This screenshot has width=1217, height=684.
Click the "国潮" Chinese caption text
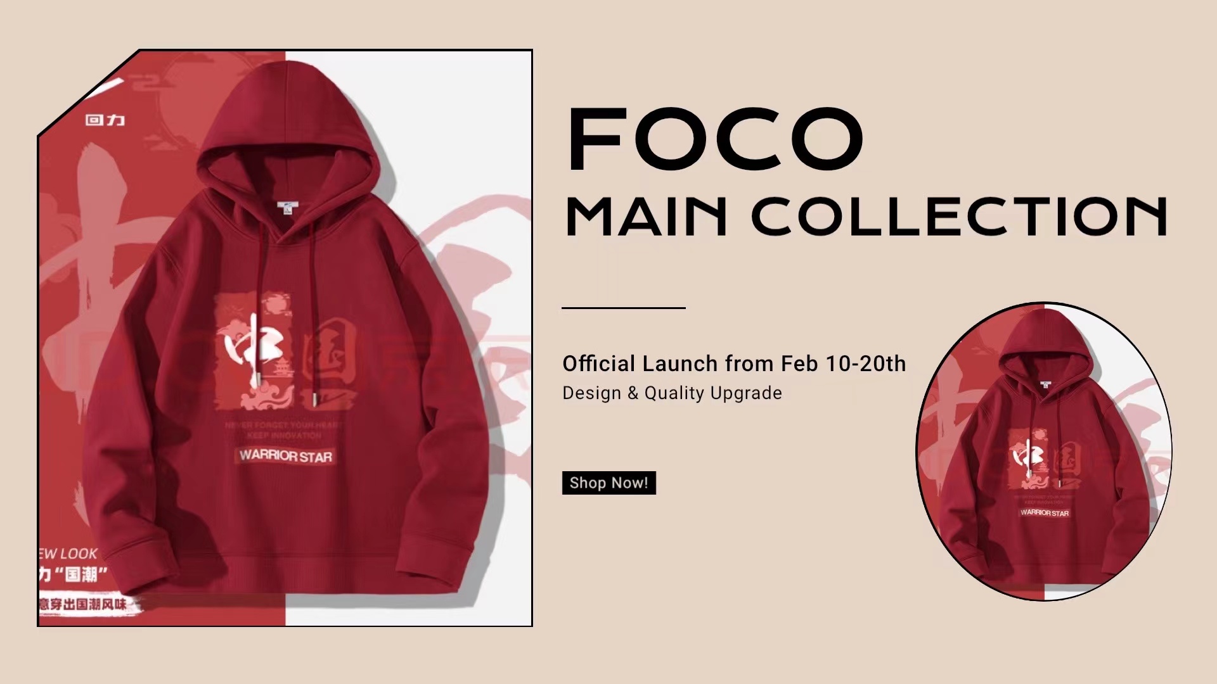point(73,574)
